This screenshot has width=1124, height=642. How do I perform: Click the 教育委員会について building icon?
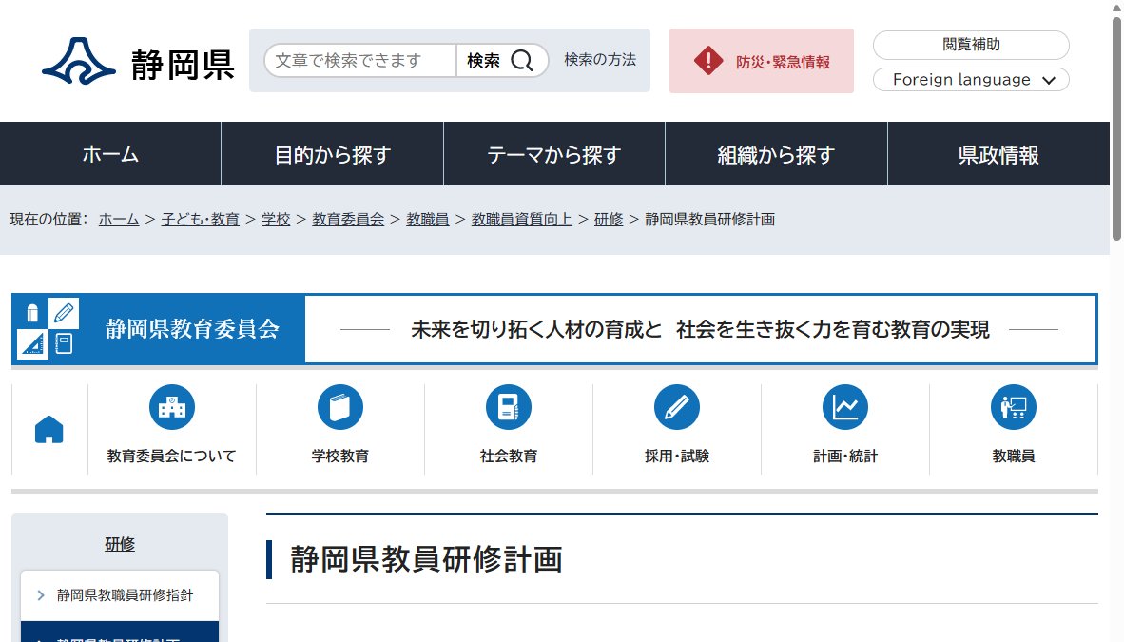[172, 407]
